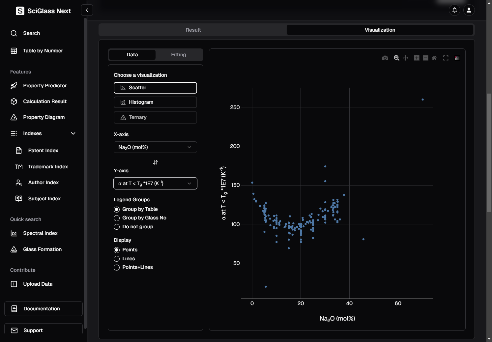Image resolution: width=492 pixels, height=342 pixels.
Task: Click the zoom in plus icon
Action: [417, 58]
